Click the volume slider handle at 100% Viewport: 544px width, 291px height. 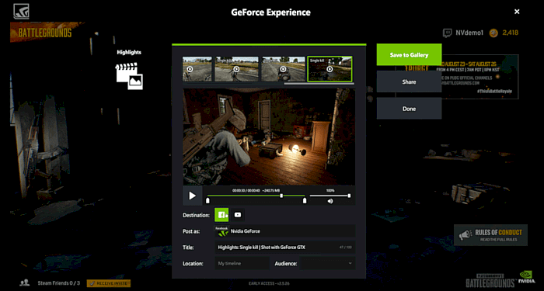coord(349,196)
